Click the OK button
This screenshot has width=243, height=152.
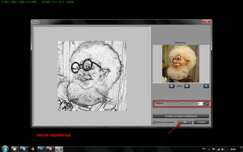[x=185, y=122]
